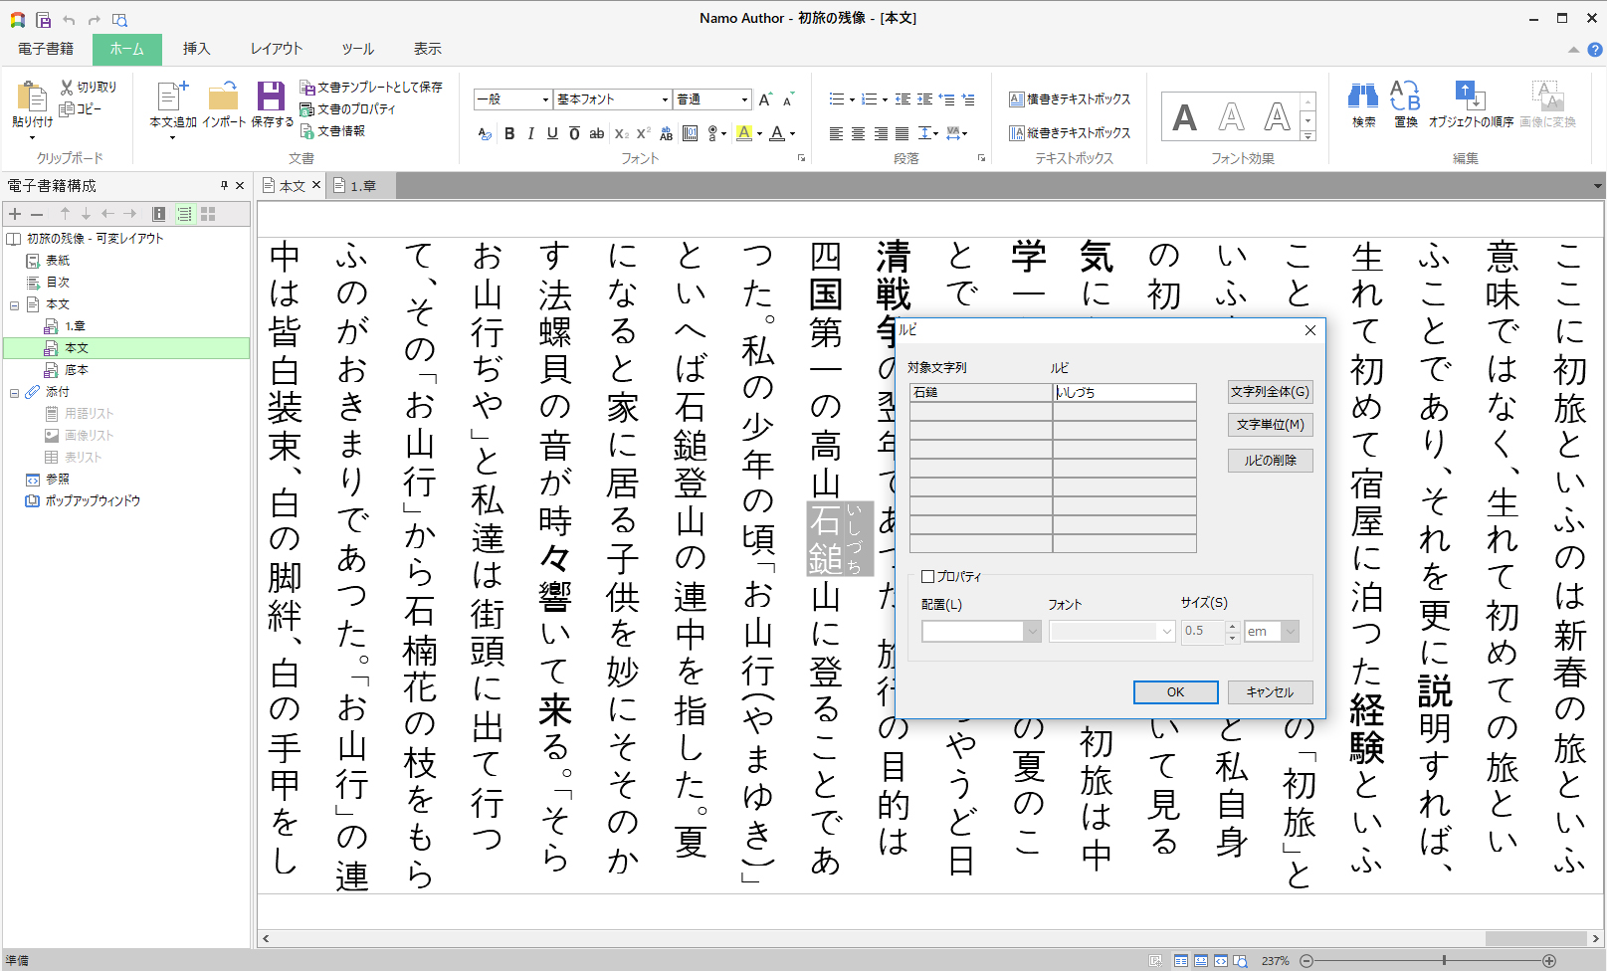1607x971 pixels.
Task: Click the strikethrough 'ab' font icon
Action: point(596,133)
